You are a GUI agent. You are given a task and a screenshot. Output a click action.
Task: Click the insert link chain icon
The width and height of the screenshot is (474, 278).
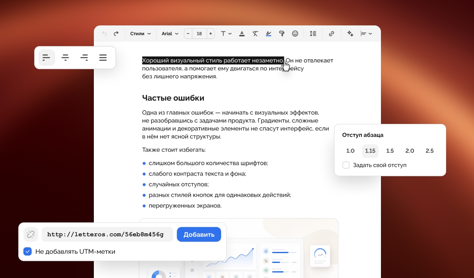tap(332, 34)
